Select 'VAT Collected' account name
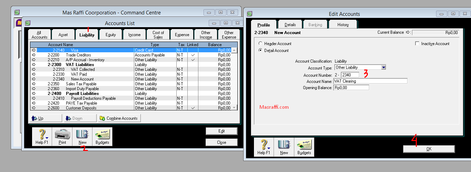This screenshot has width=471, height=172. pos(83,69)
